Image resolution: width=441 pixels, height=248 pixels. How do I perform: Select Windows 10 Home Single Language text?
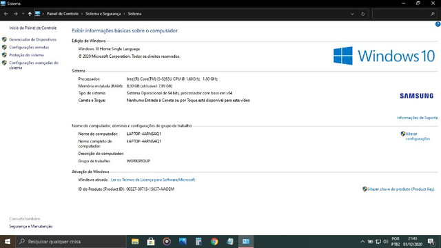pyautogui.click(x=109, y=49)
